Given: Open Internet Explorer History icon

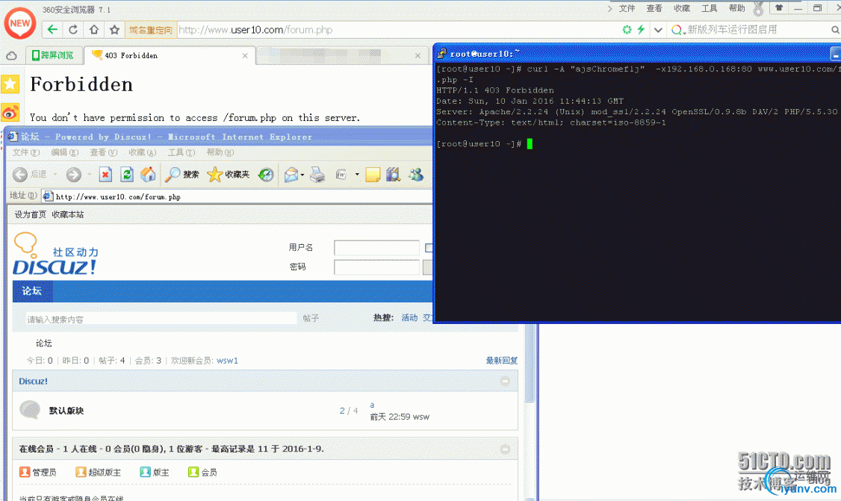Looking at the screenshot, I should (265, 174).
